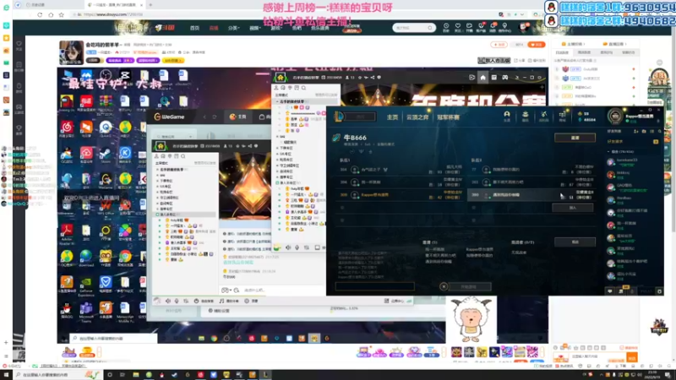Screen dimensions: 676x380
Task: Go back with WeGame's back arrow
Action: click(x=204, y=117)
